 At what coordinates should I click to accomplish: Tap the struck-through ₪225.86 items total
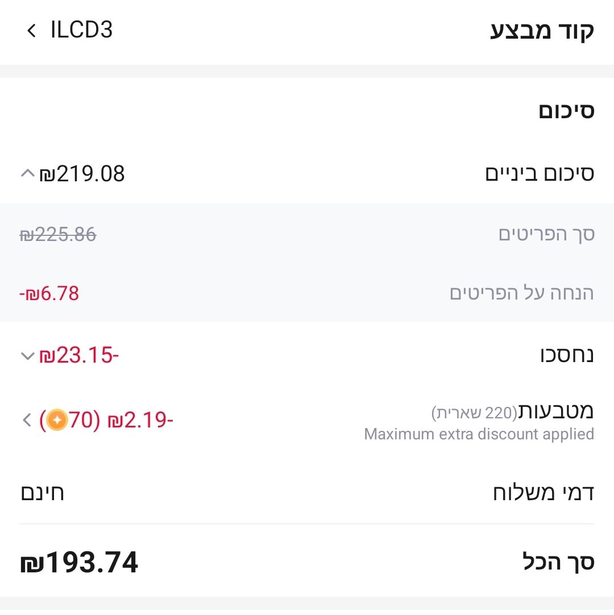[x=58, y=235]
